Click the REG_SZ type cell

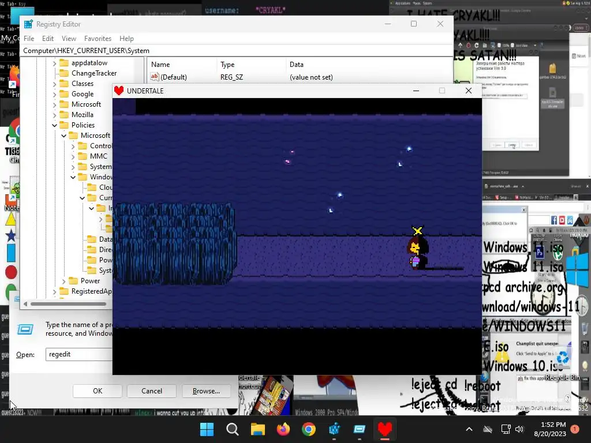(x=231, y=77)
